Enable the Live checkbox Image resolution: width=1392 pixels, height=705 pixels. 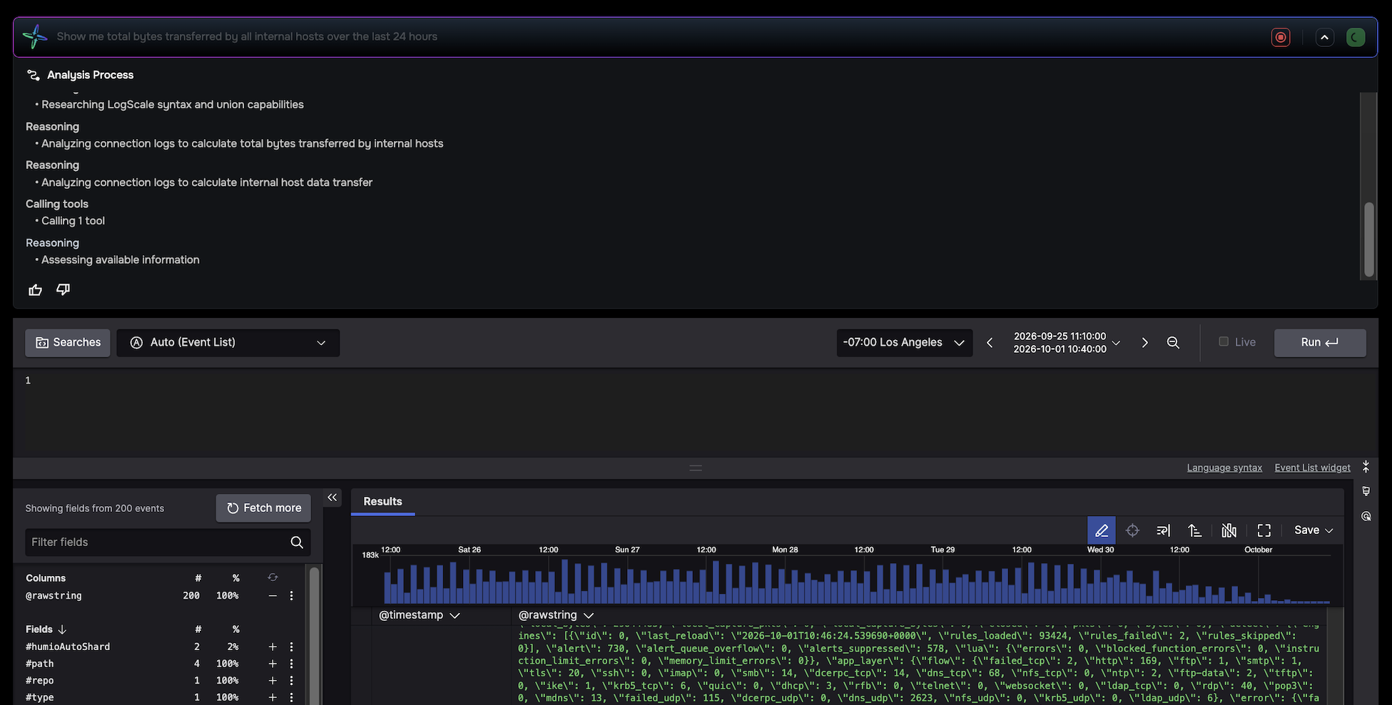[1224, 341]
